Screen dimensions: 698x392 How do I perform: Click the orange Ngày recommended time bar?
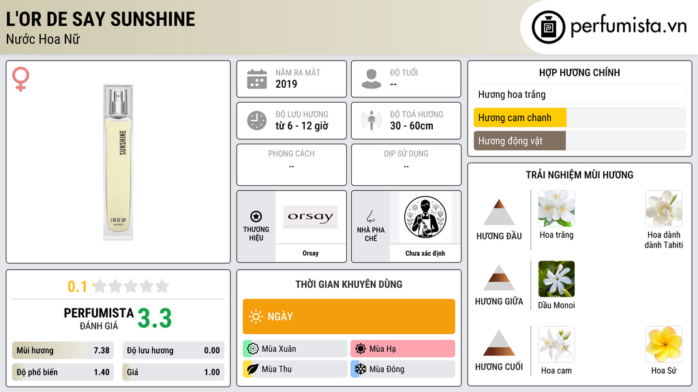tap(349, 316)
